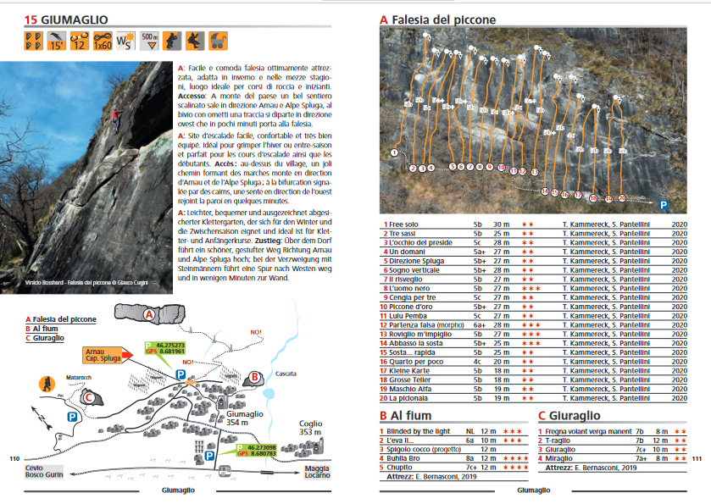Click the '15 GIUMAGLIO' page title
Image resolution: width=711 pixels, height=504 pixels.
66,20
